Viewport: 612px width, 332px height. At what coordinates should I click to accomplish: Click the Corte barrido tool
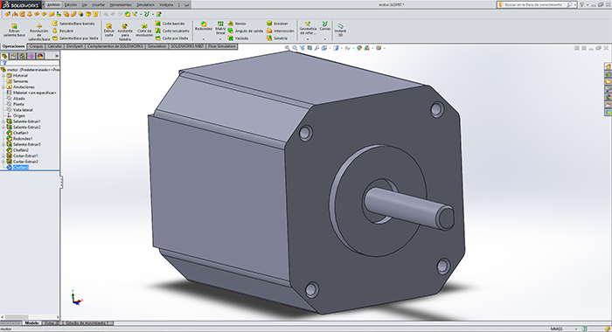pos(170,24)
